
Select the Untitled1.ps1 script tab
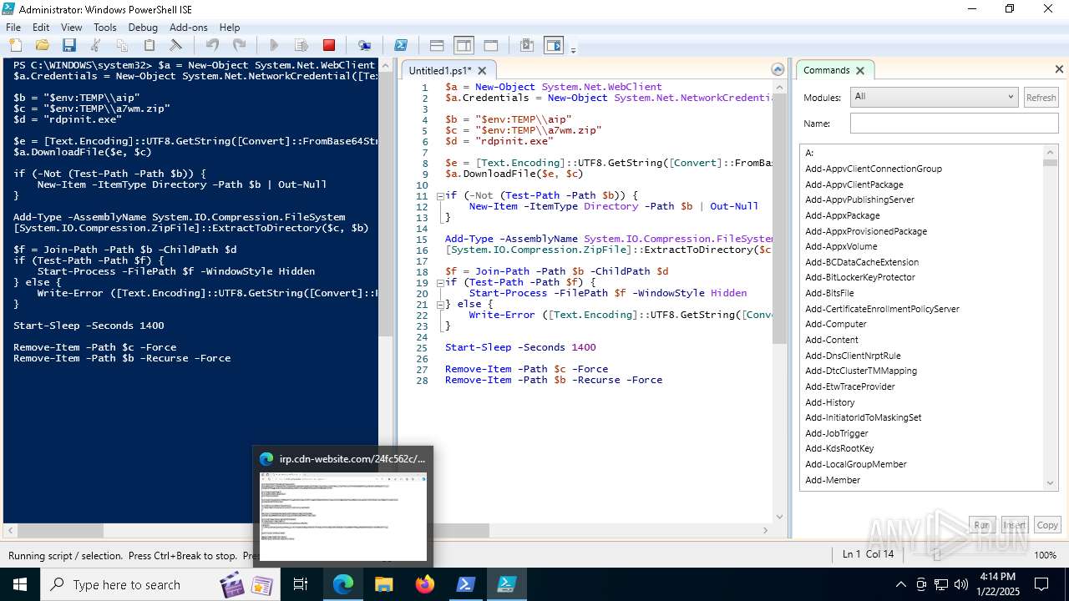click(x=439, y=71)
